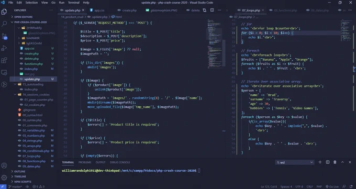Kill terminal with trash icon
The image size is (356, 189).
click(x=335, y=162)
